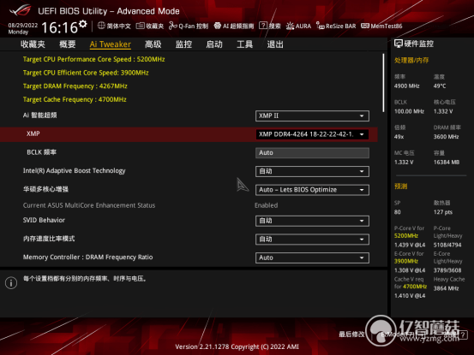Click the 4900 MHz frequency value
474x355 pixels.
pos(406,86)
